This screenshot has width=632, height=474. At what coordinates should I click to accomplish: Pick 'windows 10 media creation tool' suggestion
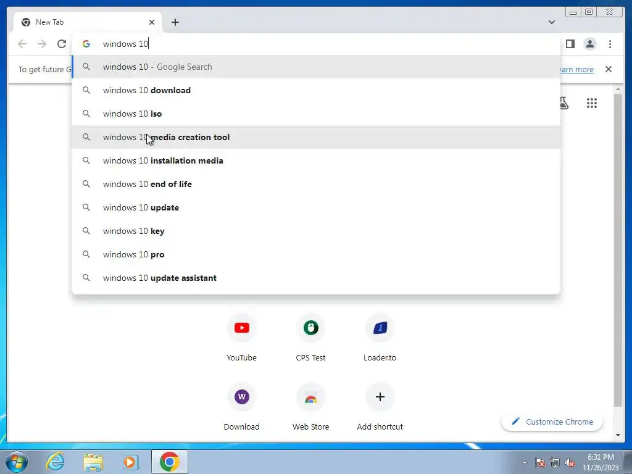tap(316, 137)
